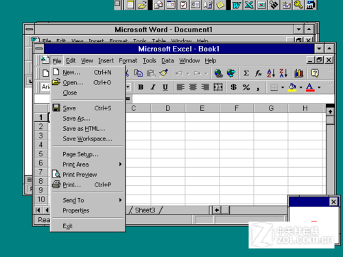Expand the Font Color dropdown arrow
The height and width of the screenshot is (257, 343).
pyautogui.click(x=319, y=87)
